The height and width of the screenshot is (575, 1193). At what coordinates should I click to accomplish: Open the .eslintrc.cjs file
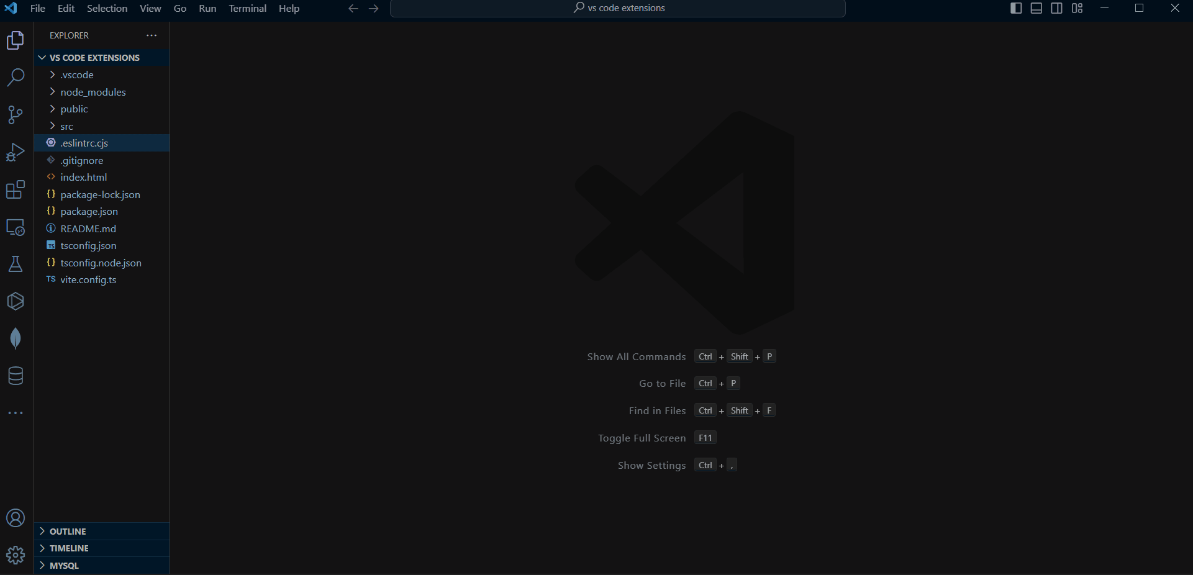(102, 143)
